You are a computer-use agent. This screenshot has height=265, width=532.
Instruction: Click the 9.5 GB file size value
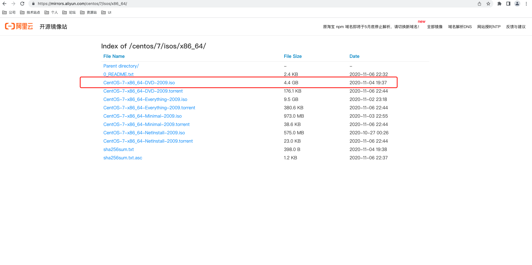click(x=291, y=99)
